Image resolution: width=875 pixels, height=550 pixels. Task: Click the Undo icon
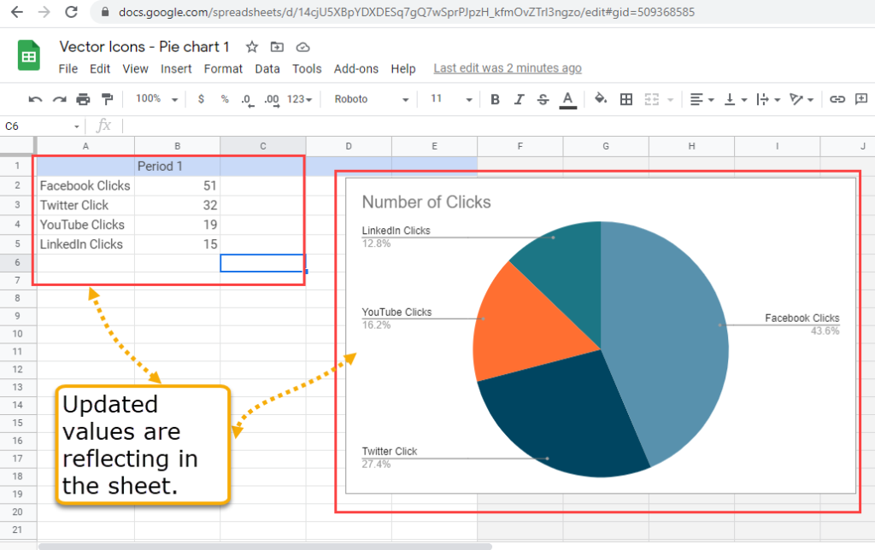click(x=35, y=99)
